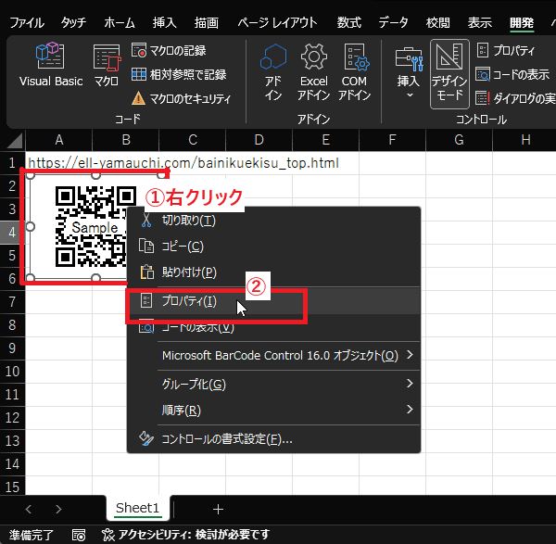The height and width of the screenshot is (544, 556).
Task: Click the マクロ (Macros) icon
Action: pyautogui.click(x=107, y=66)
